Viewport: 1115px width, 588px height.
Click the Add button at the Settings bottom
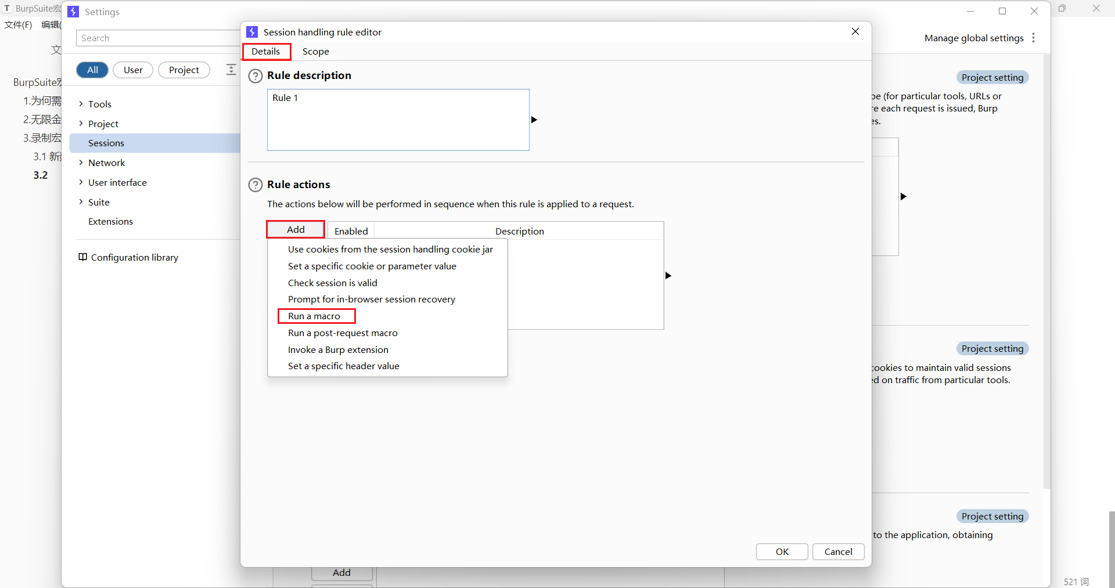click(341, 573)
